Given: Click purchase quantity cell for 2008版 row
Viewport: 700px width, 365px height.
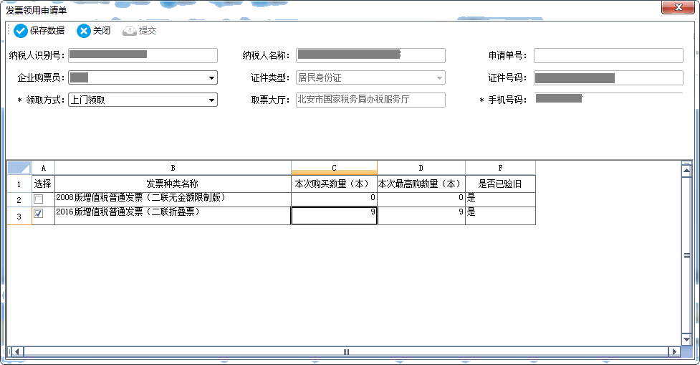Looking at the screenshot, I should click(334, 199).
